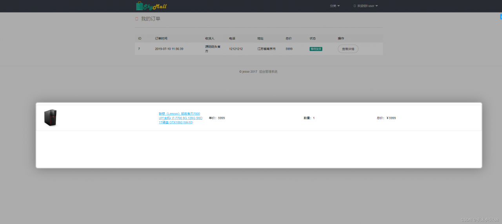The image size is (502, 224).
Task: Click the green 等待发货 status badge
Action: pos(316,49)
